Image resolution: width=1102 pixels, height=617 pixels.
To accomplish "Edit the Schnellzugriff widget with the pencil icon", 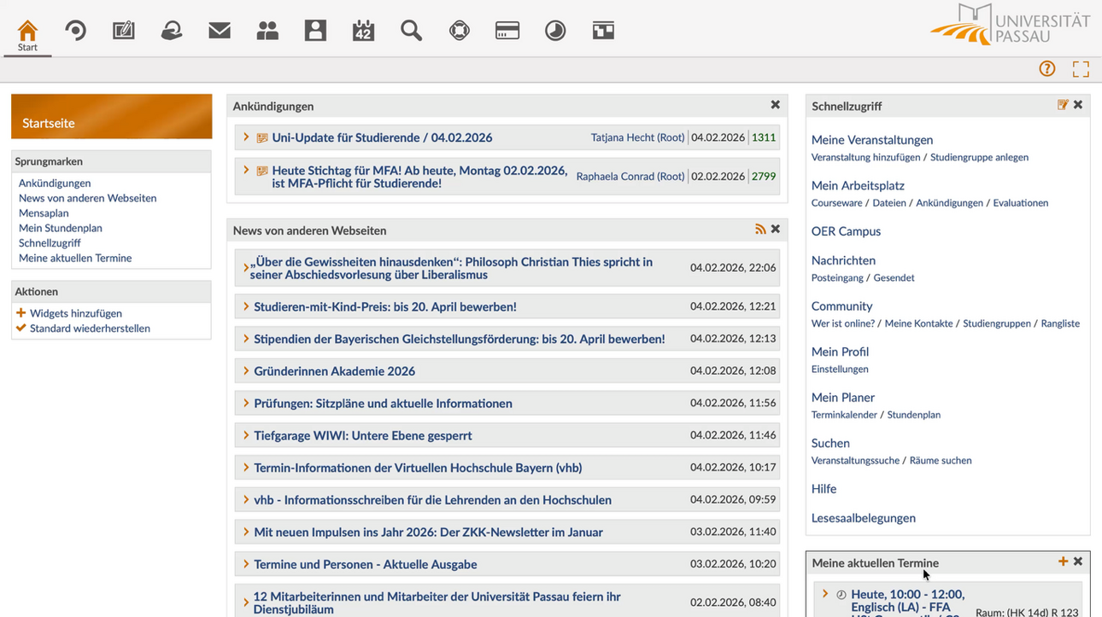I will point(1063,105).
